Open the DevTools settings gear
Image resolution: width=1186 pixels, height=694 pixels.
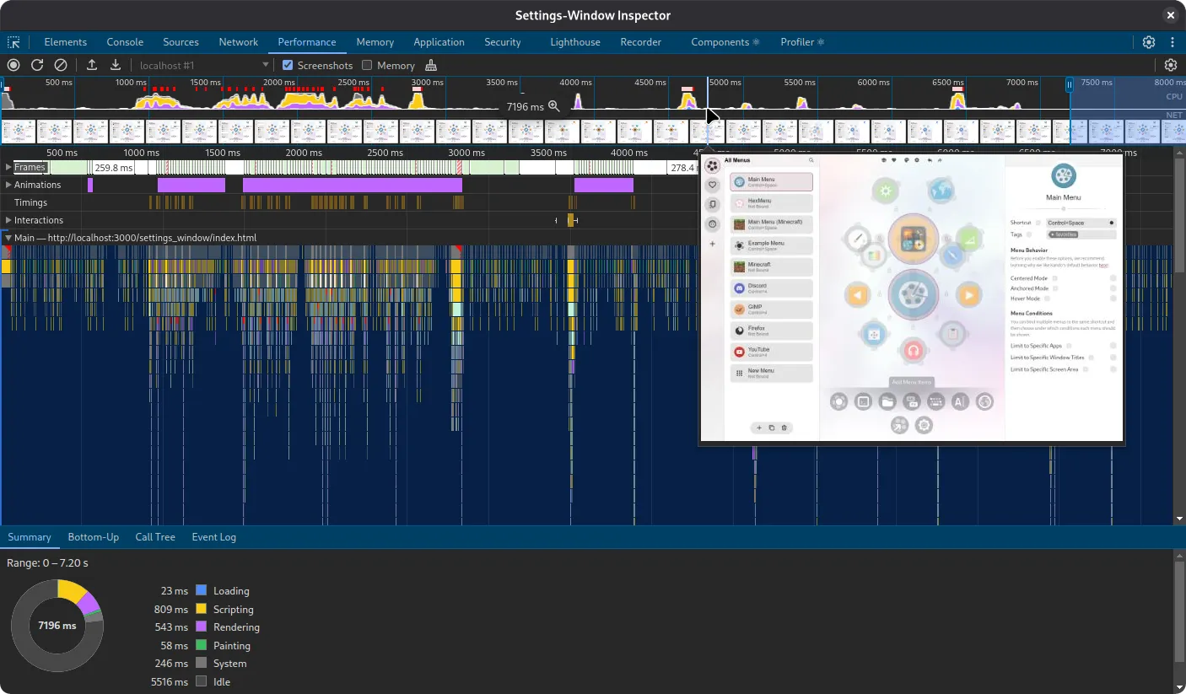(x=1149, y=42)
